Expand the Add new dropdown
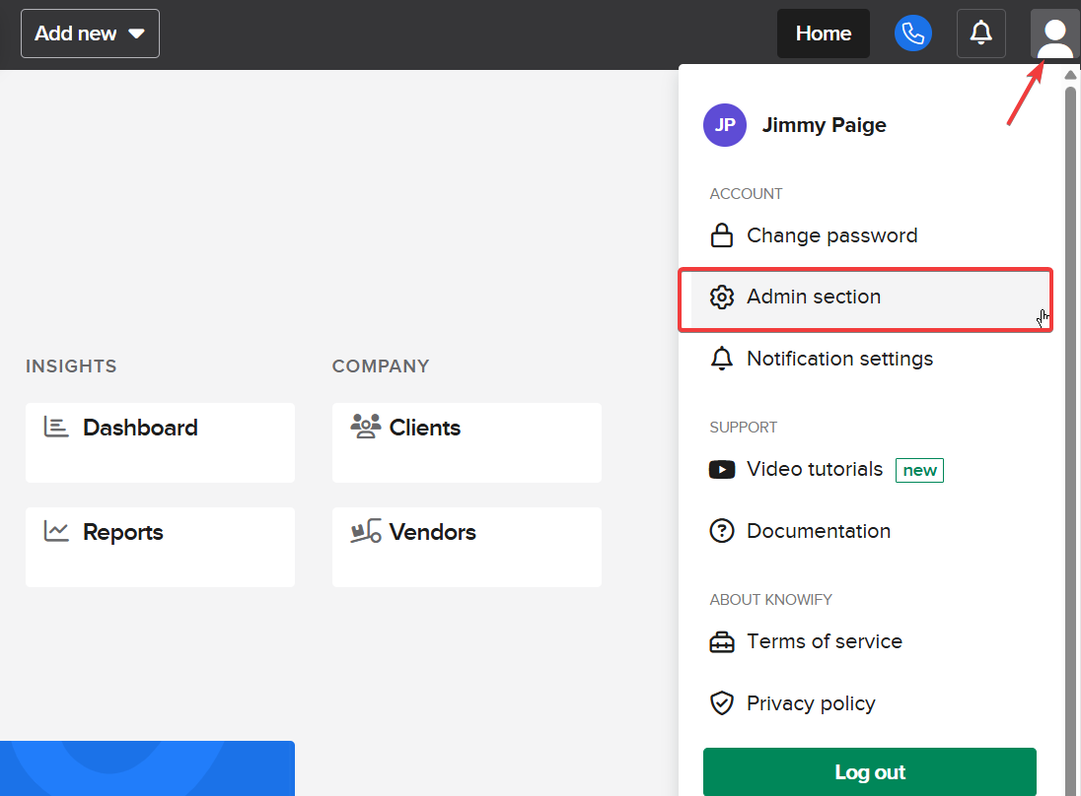Viewport: 1081px width, 796px height. (90, 33)
